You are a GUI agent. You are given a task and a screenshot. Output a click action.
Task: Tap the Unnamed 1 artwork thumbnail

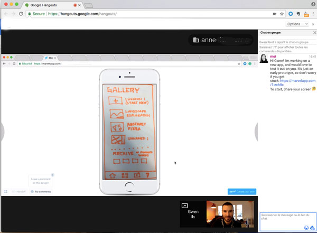coord(118,139)
